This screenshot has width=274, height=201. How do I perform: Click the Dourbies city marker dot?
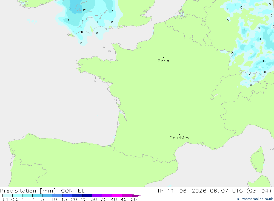pos(179,134)
